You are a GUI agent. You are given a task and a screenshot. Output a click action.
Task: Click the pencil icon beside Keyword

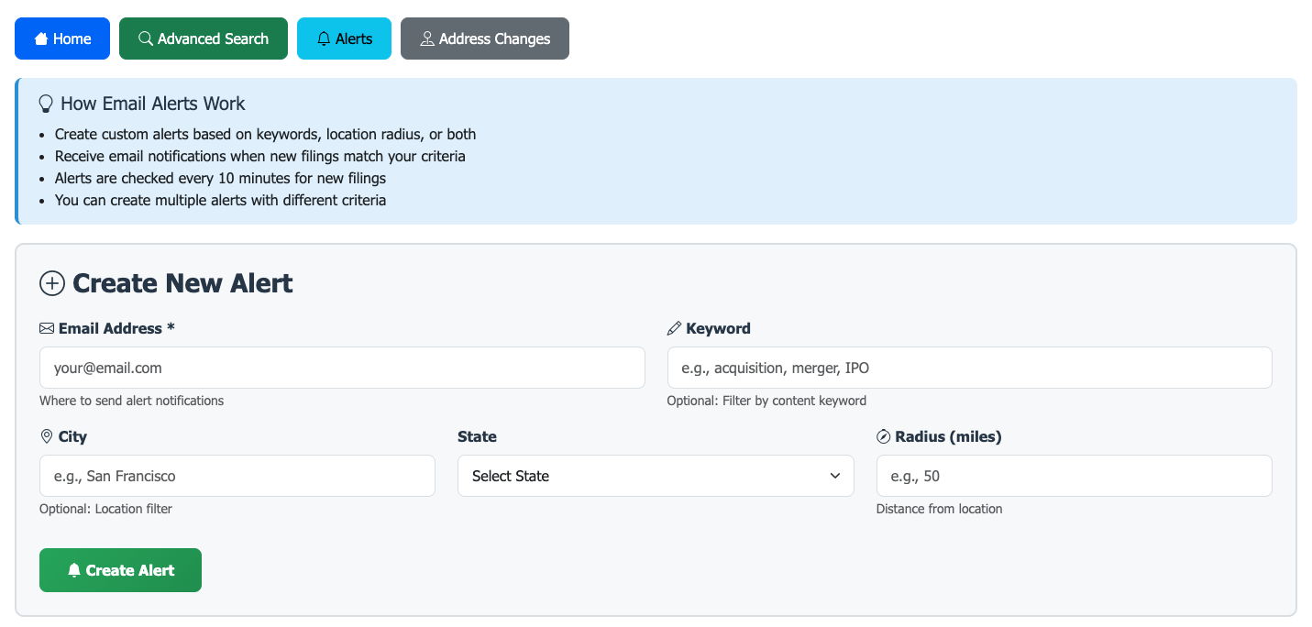[x=675, y=327]
